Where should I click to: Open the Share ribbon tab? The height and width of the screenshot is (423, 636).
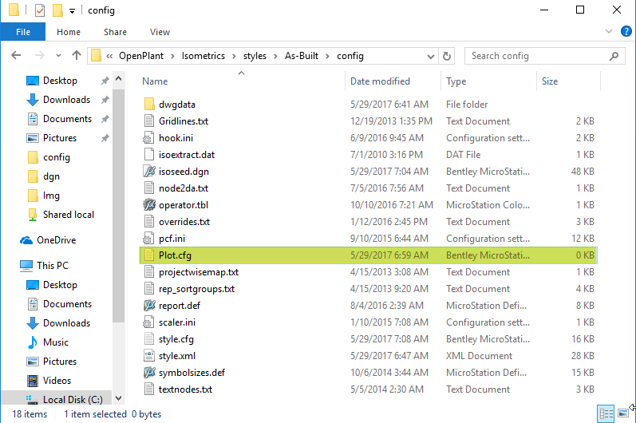coord(115,32)
